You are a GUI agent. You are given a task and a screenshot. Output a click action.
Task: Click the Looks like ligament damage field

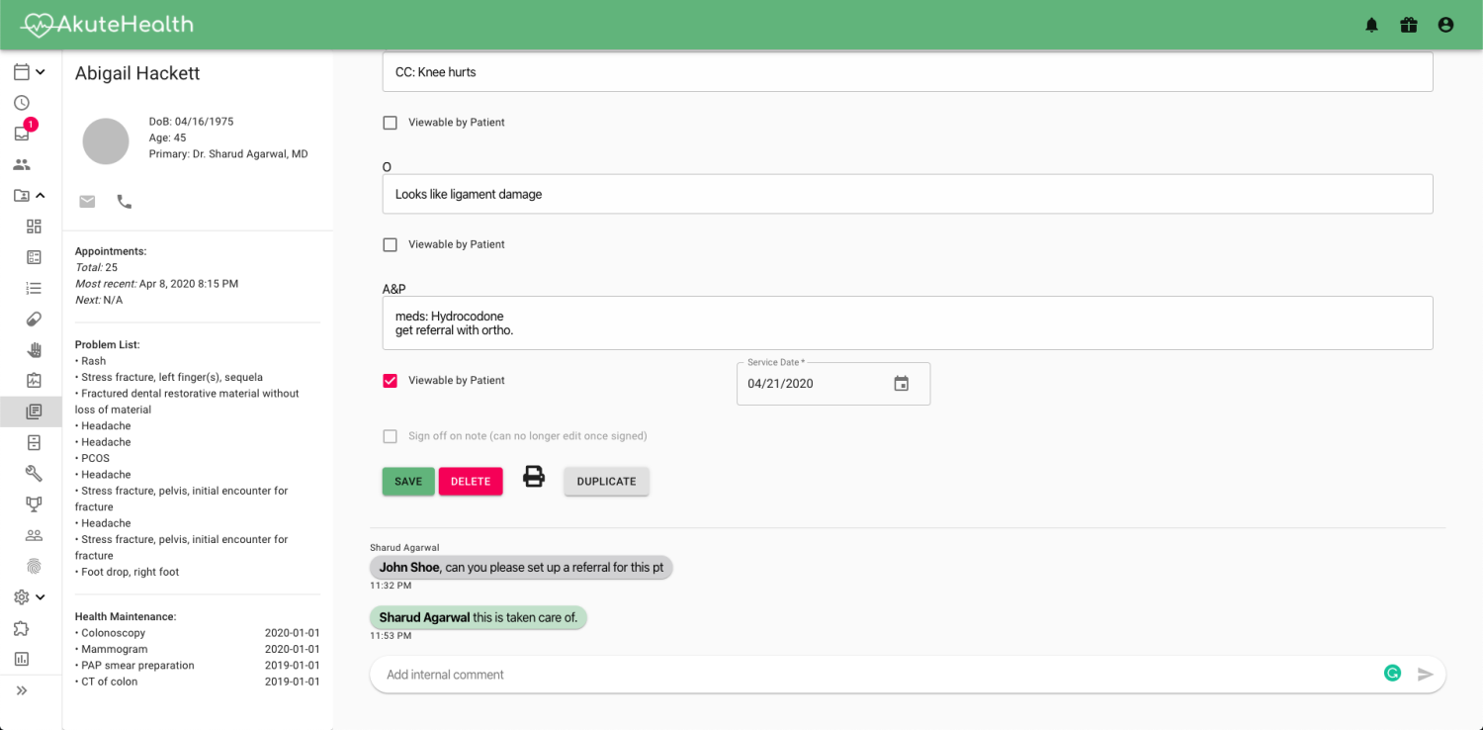[908, 194]
